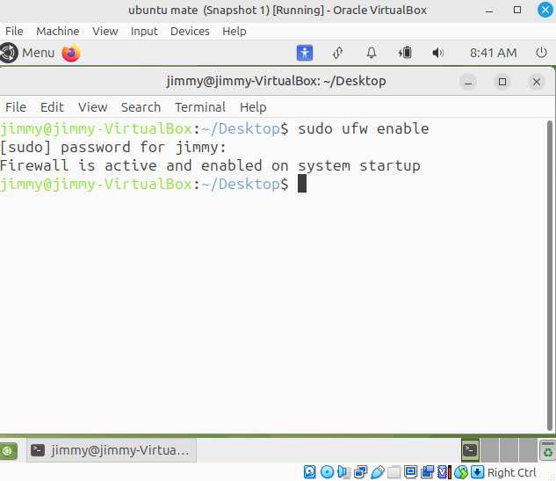The width and height of the screenshot is (556, 481).
Task: Click the VirtualBox keyboard capture arrow icon
Action: point(478,472)
